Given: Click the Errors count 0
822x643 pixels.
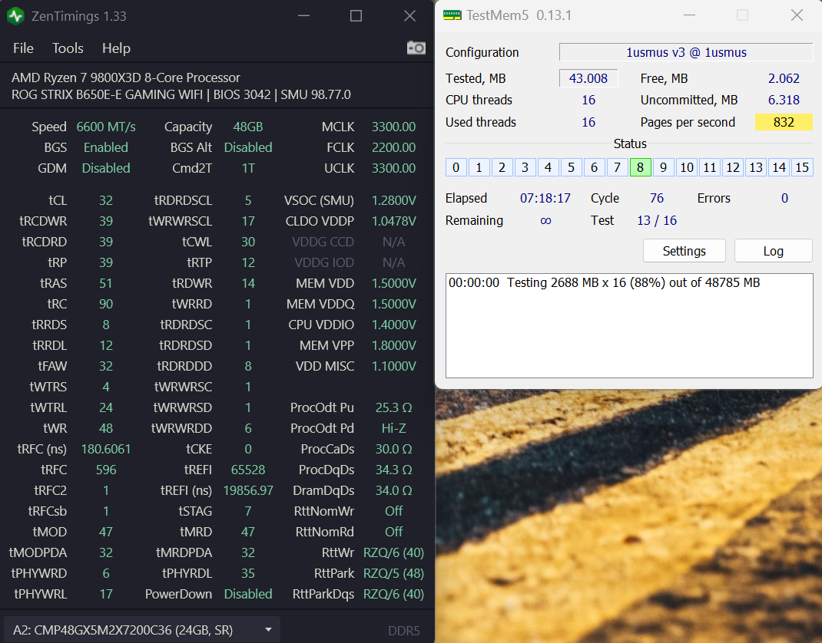Looking at the screenshot, I should 785,198.
